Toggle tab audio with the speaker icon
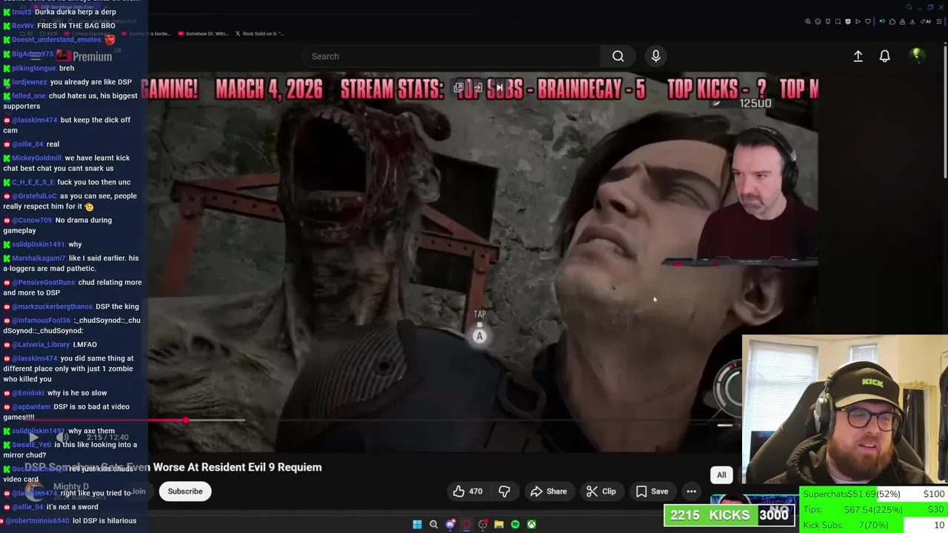The width and height of the screenshot is (948, 533). pos(882,21)
